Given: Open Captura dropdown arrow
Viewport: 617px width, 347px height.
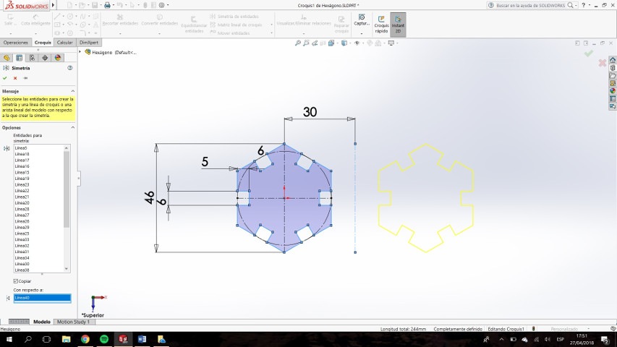Looking at the screenshot, I should pos(361,33).
